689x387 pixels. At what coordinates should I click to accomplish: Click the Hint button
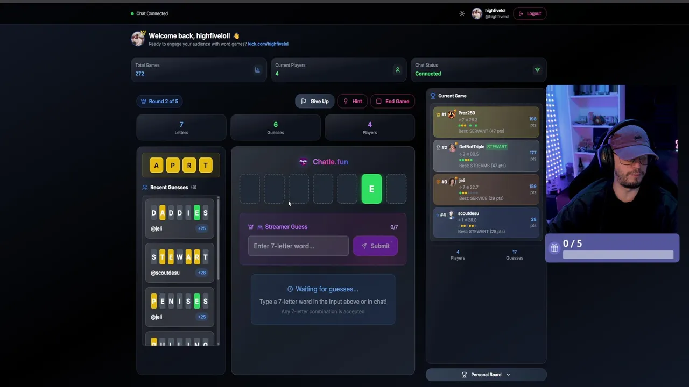point(353,101)
